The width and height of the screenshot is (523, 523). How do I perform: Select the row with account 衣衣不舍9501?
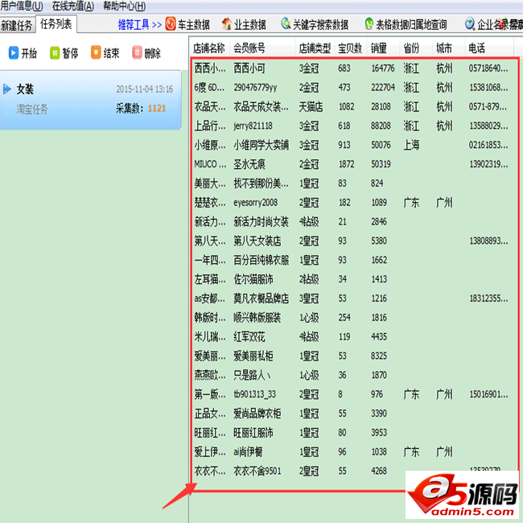tap(355, 471)
